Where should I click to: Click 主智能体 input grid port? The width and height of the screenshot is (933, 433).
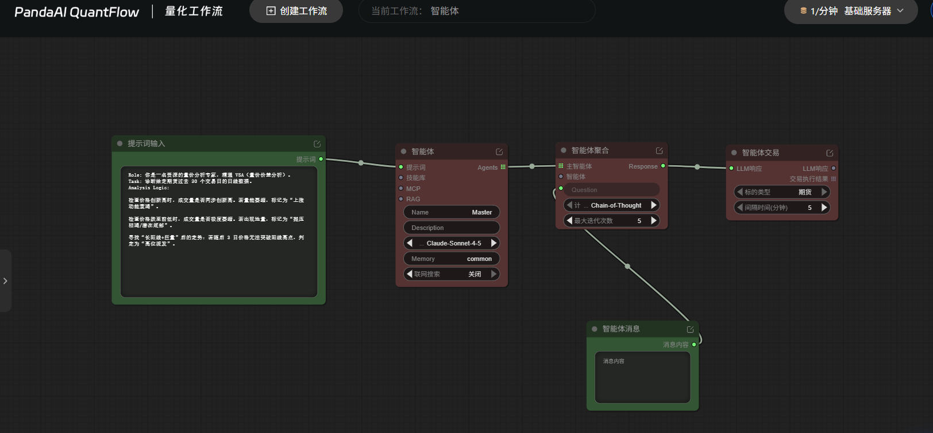561,166
